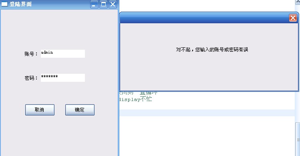Viewport: 300px width, 156px height.
Task: Click the 登陆界面 title bar text
Action: [21, 4]
